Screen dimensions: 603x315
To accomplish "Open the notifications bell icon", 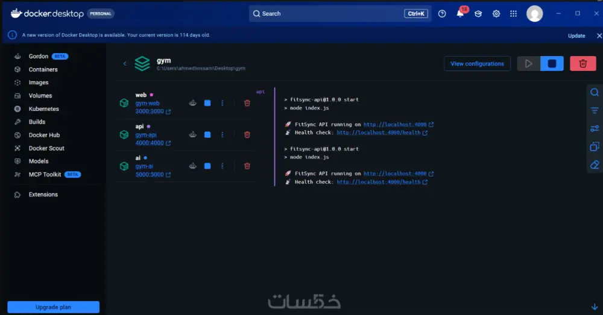I will coord(460,14).
